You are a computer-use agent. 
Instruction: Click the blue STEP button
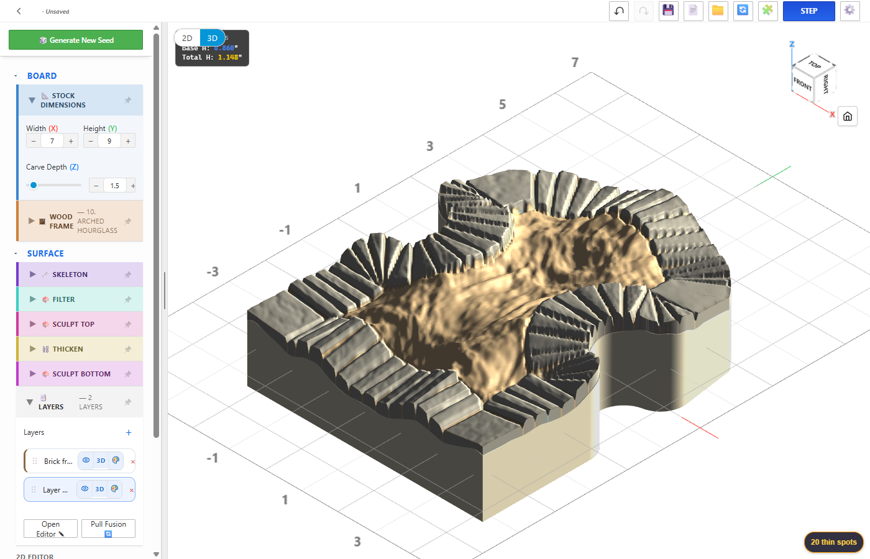(809, 11)
